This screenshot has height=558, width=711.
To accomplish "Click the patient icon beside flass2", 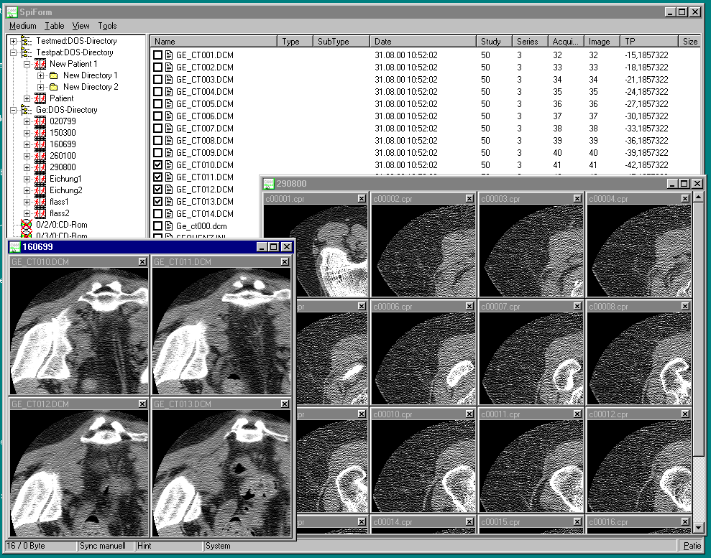I will (x=40, y=213).
